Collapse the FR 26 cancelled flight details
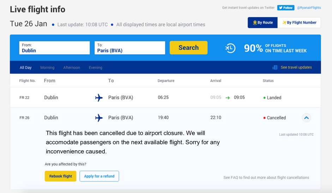 tap(306, 118)
